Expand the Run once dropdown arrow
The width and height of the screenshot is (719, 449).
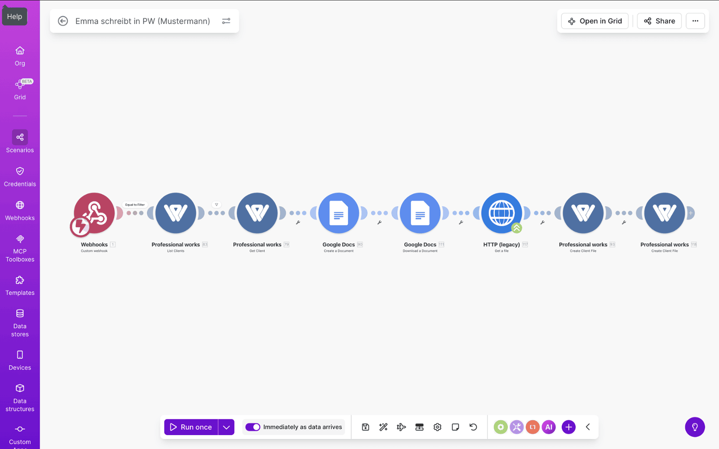click(x=226, y=427)
